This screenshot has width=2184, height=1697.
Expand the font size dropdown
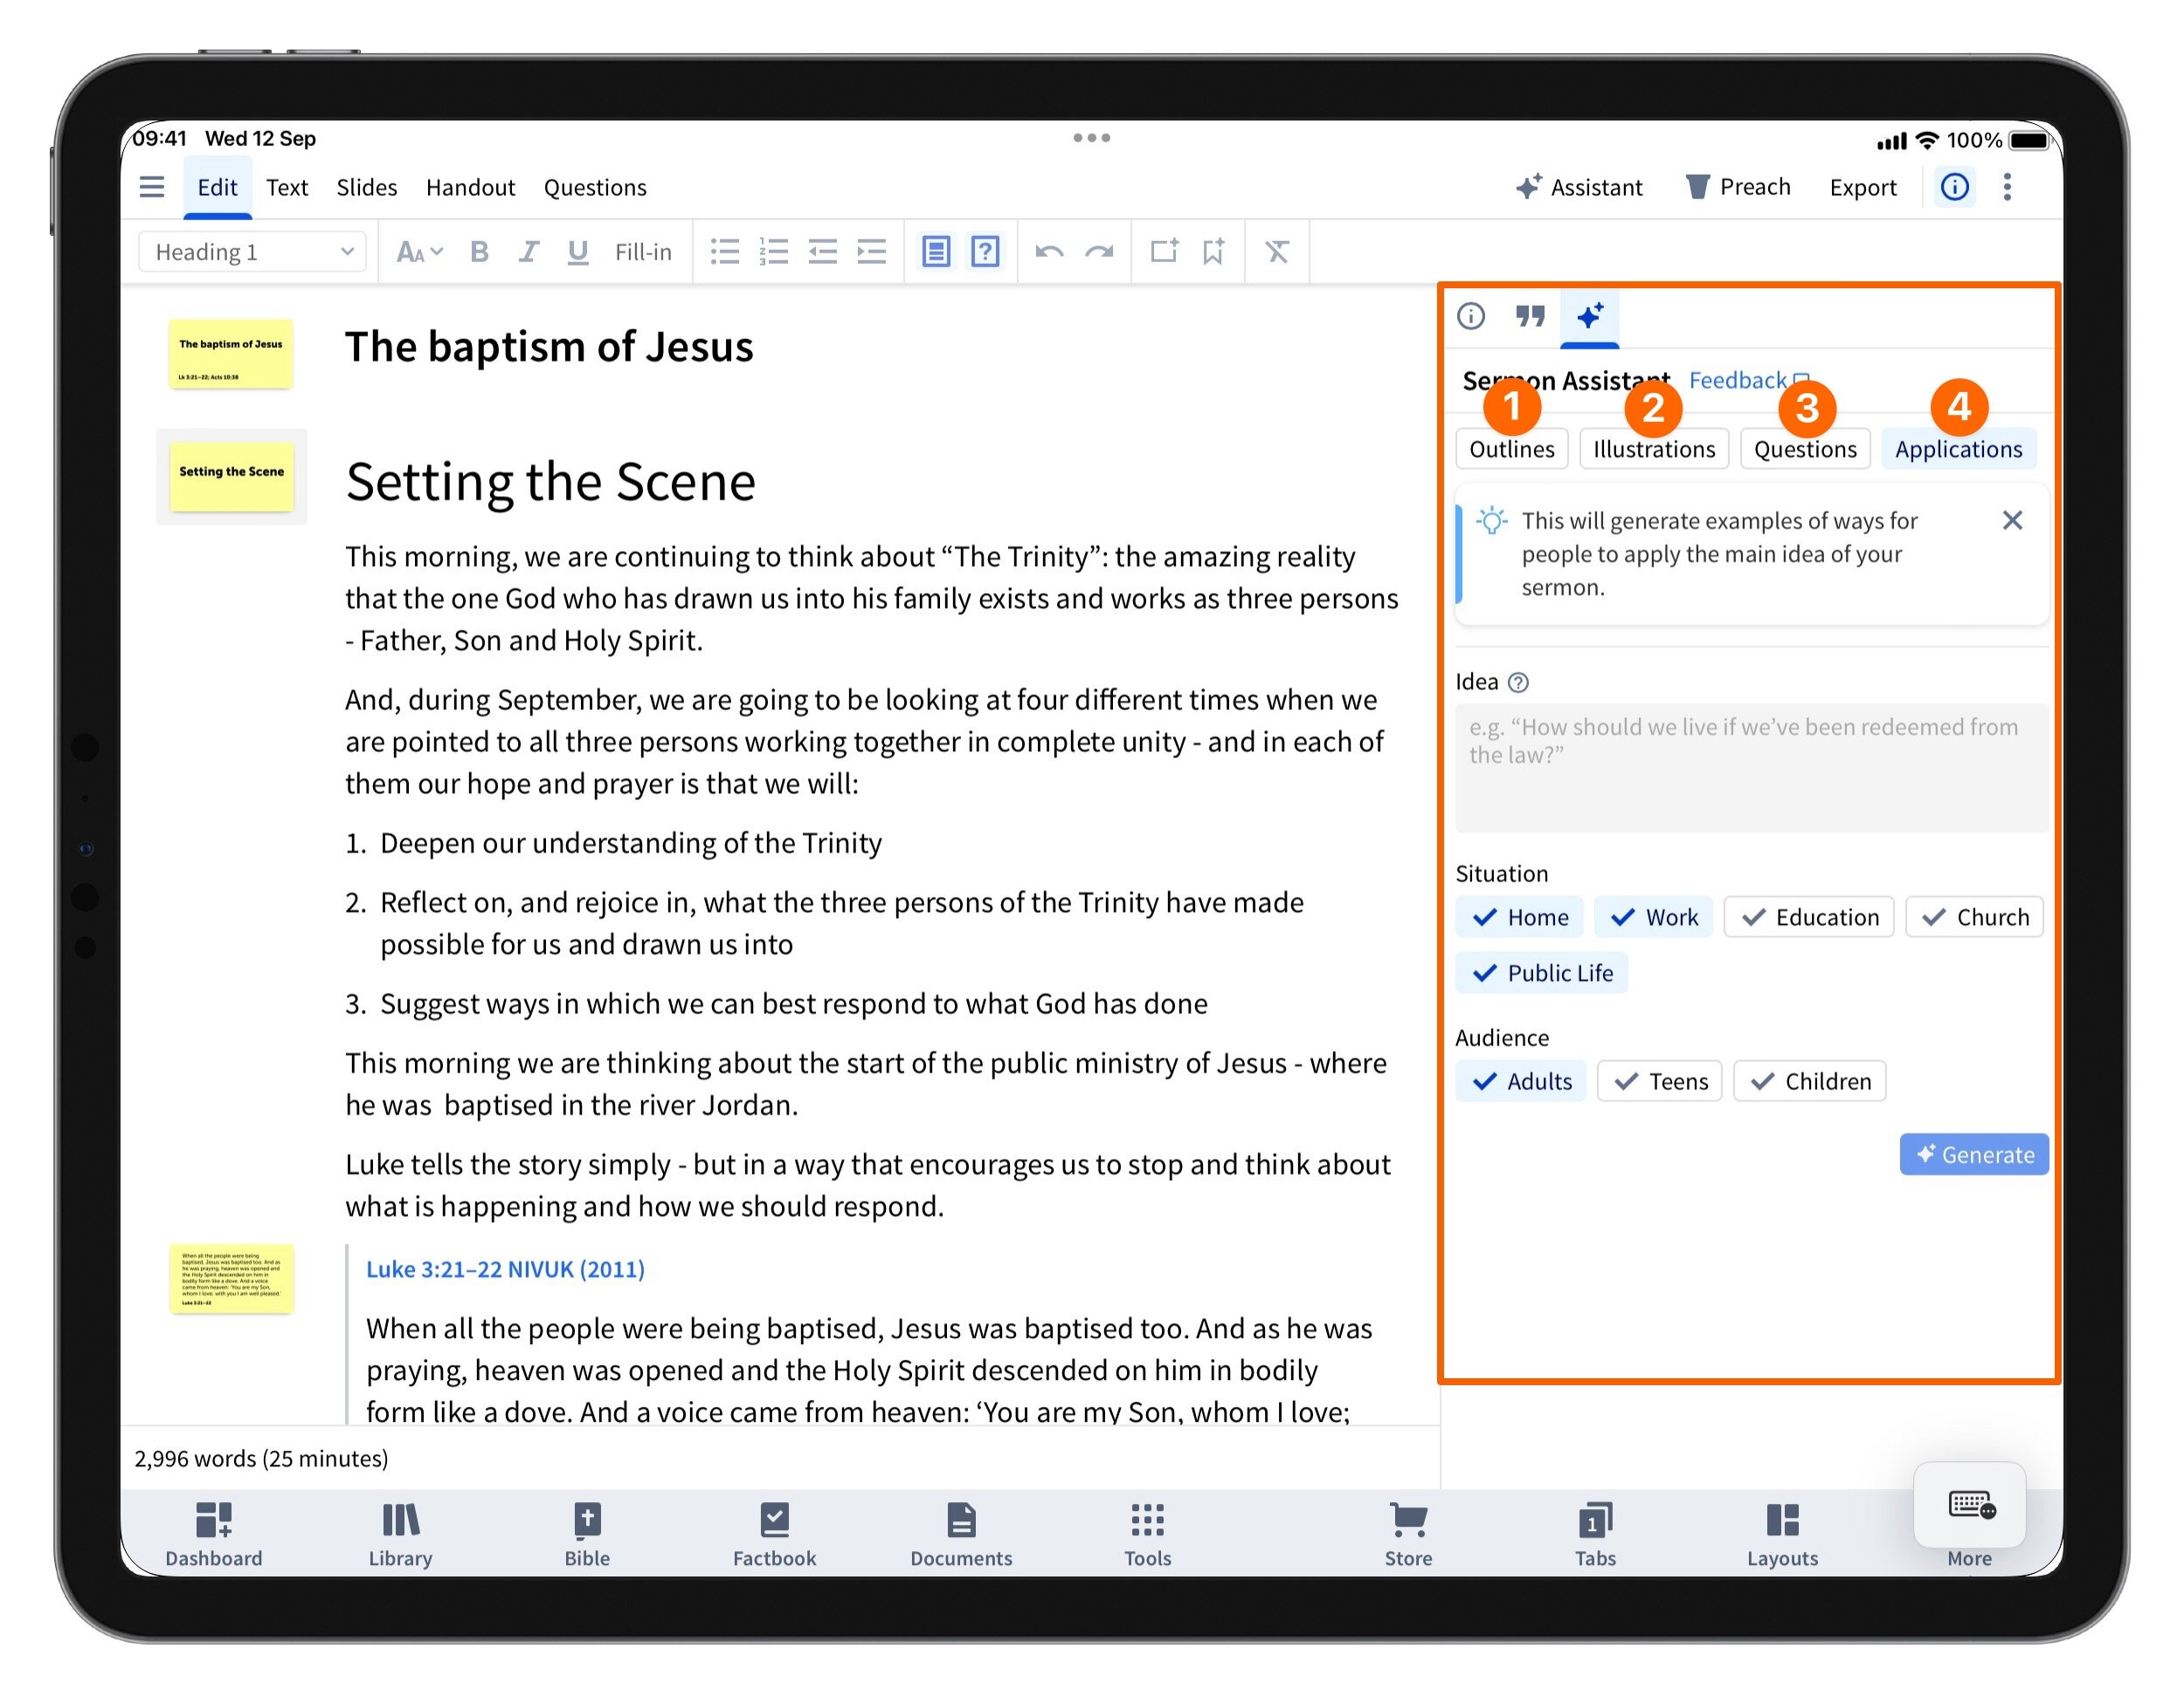(x=419, y=252)
